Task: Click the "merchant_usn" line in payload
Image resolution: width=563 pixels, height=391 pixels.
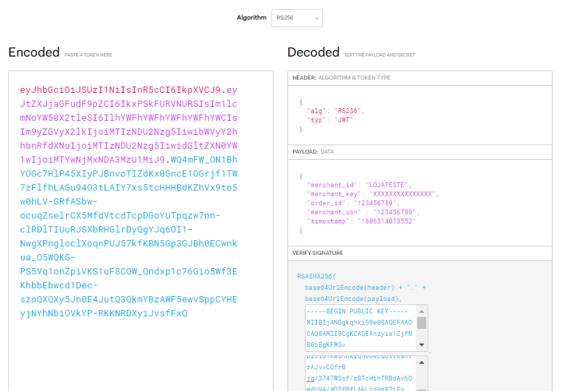Action: (x=361, y=212)
